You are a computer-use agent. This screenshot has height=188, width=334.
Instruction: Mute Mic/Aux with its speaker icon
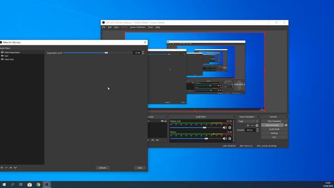coord(224,138)
